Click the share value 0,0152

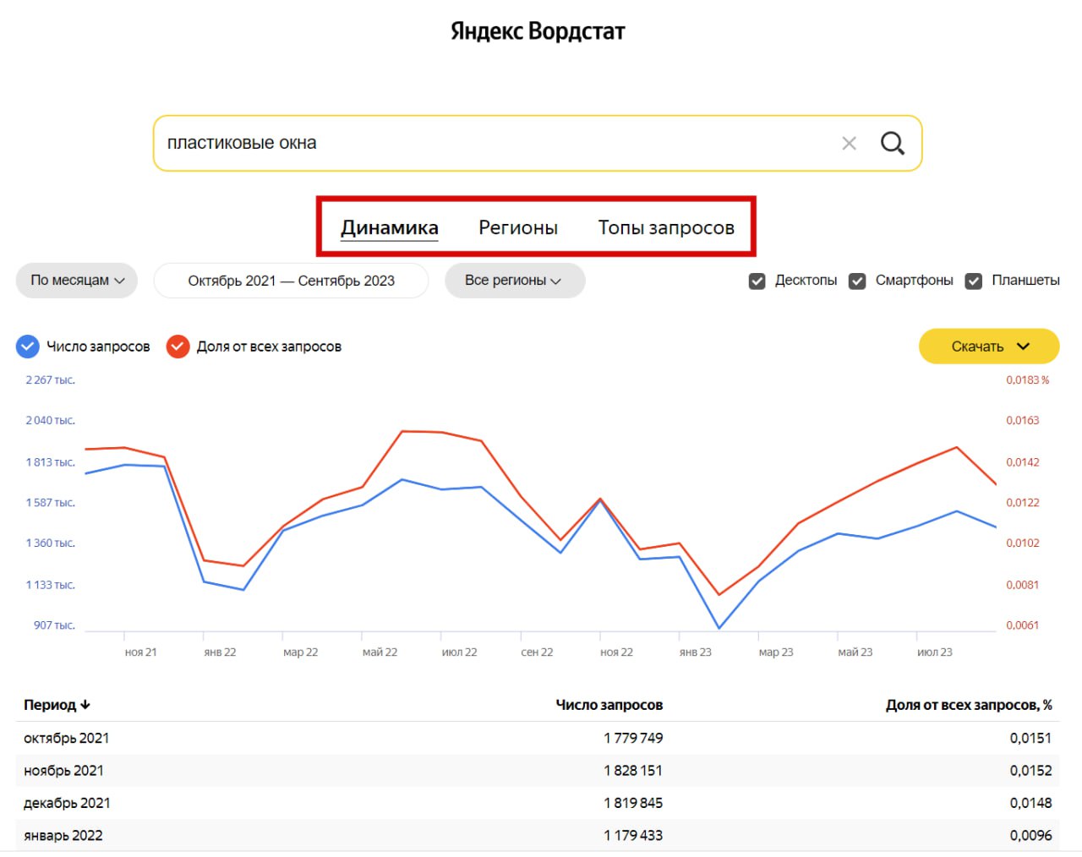point(1030,771)
